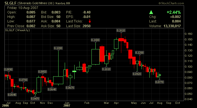Click the 0.160 price axis label

click(189, 34)
